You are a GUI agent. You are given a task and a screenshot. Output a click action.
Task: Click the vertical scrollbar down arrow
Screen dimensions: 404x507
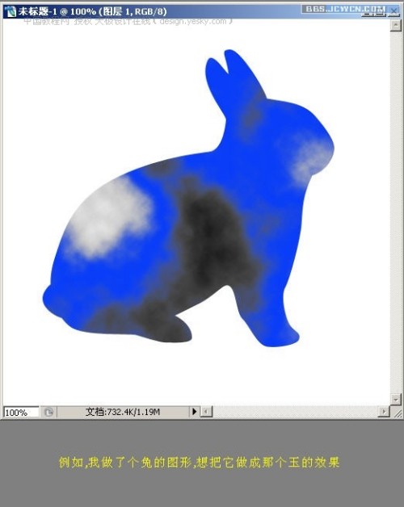tap(396, 399)
